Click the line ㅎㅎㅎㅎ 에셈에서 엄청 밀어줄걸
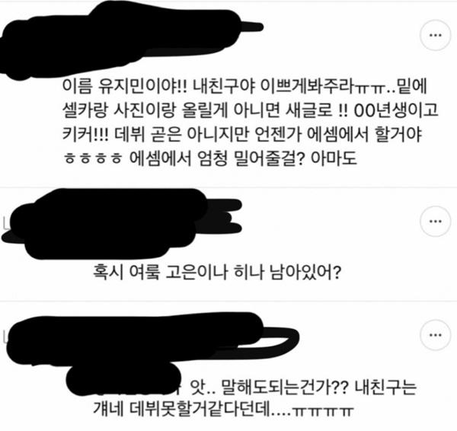 210,158
